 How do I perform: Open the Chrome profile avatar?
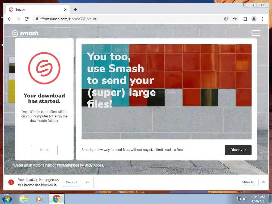click(x=254, y=19)
